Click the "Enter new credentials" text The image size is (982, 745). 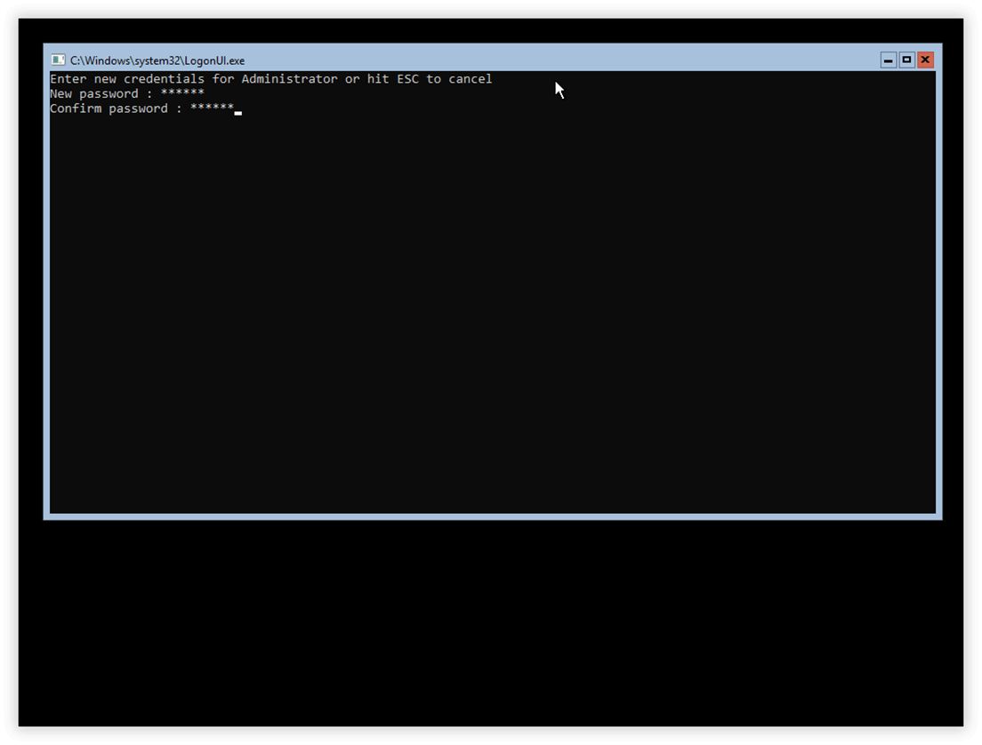pos(127,79)
